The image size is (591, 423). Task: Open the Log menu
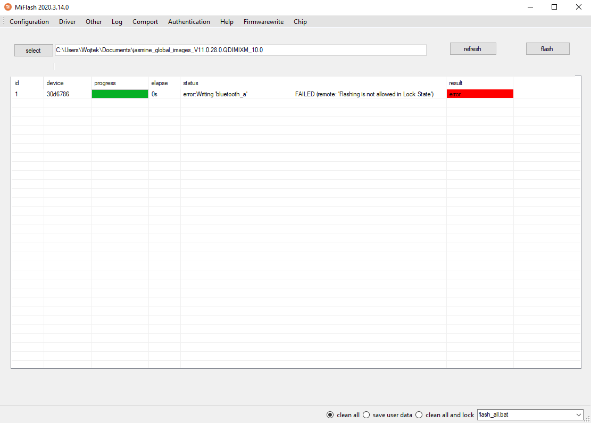117,22
